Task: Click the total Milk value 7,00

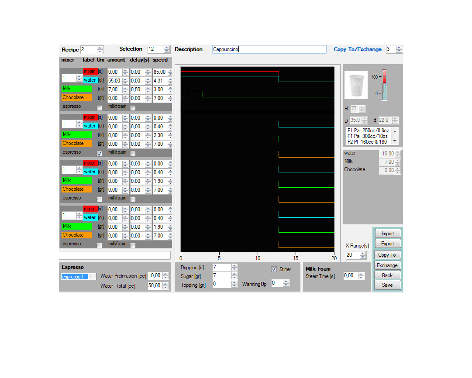Action: [x=387, y=162]
